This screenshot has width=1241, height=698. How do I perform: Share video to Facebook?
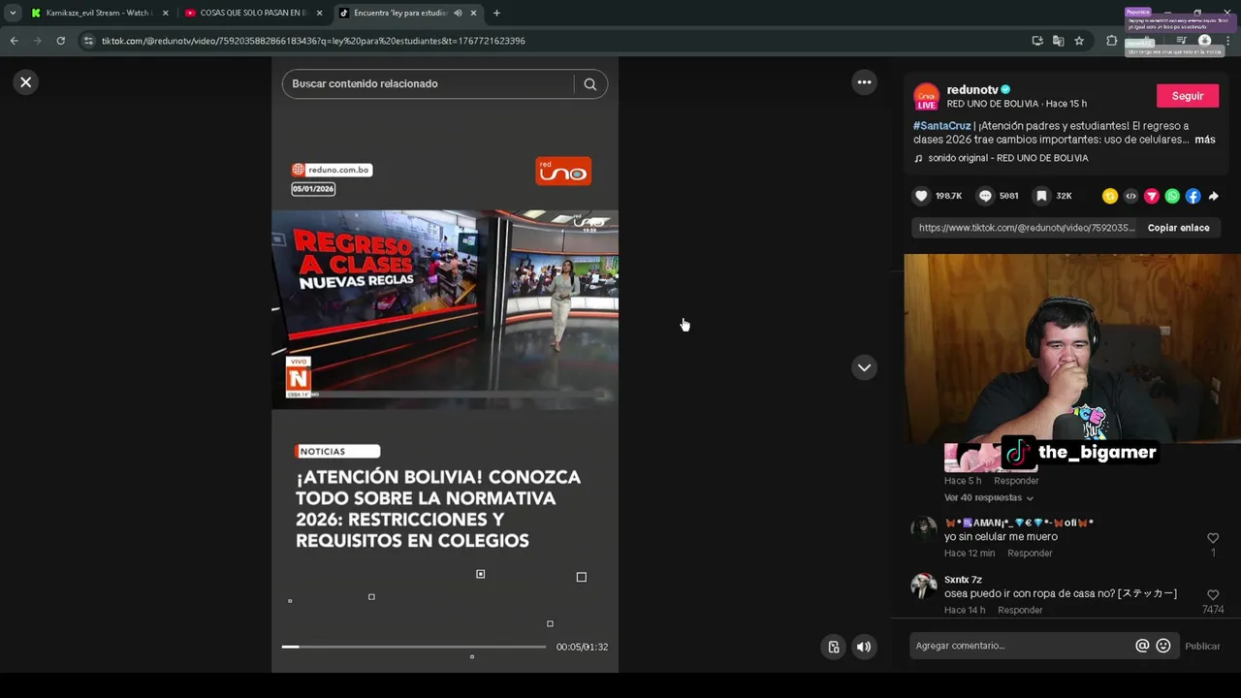1193,196
